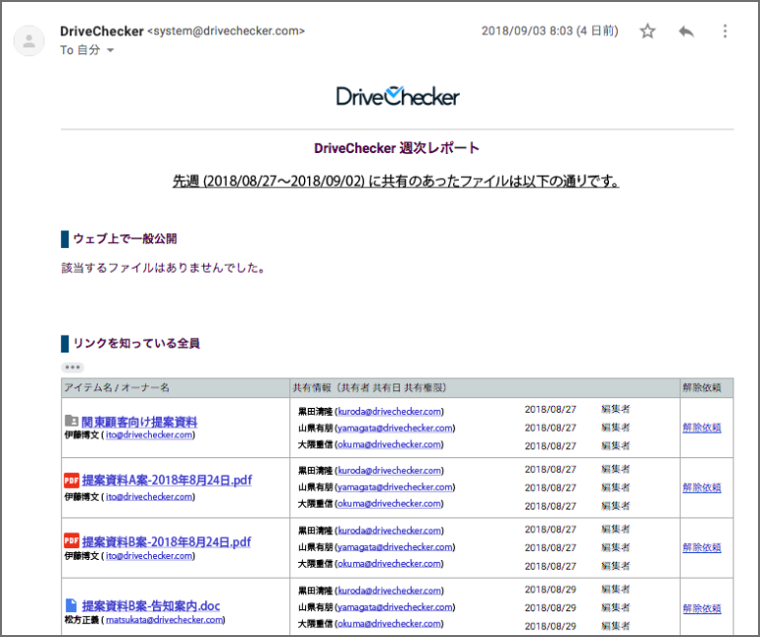The height and width of the screenshot is (637, 760).
Task: Open 提案資料B案-2018年8月24日.pdf
Action: click(x=166, y=541)
